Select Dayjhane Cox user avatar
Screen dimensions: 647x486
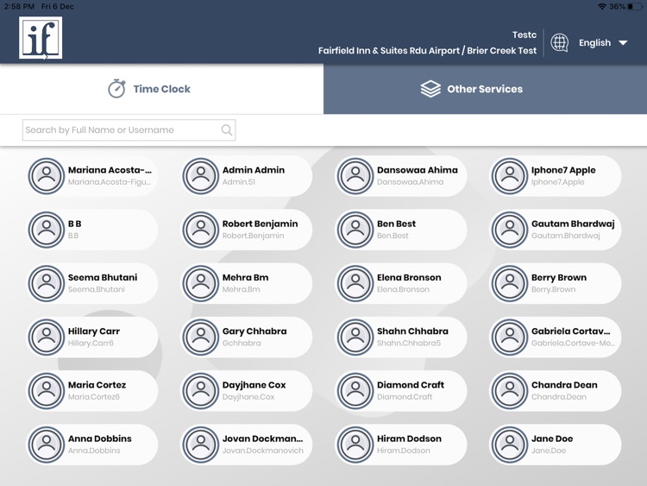201,391
